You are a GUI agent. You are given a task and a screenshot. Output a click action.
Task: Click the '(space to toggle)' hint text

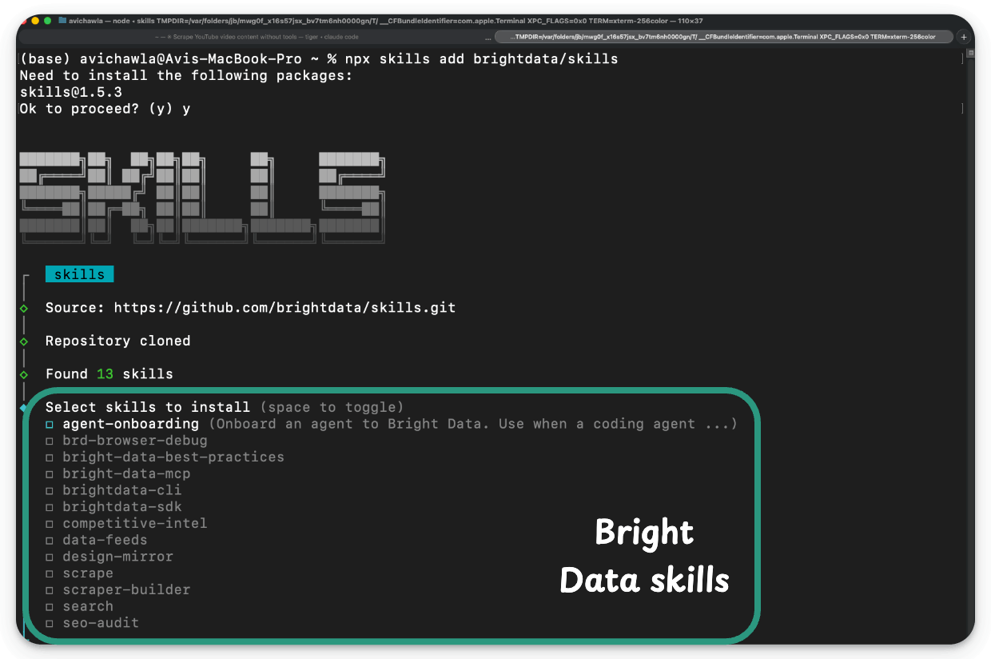click(x=332, y=407)
